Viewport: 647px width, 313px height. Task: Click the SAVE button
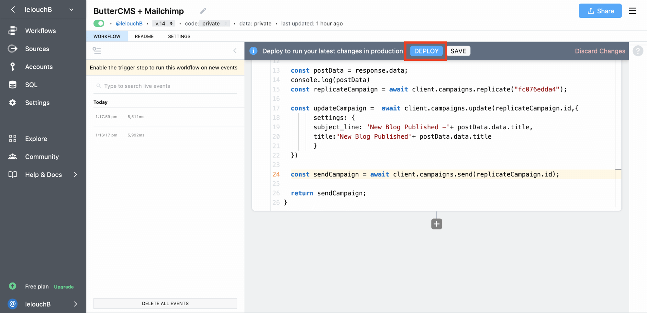(458, 51)
